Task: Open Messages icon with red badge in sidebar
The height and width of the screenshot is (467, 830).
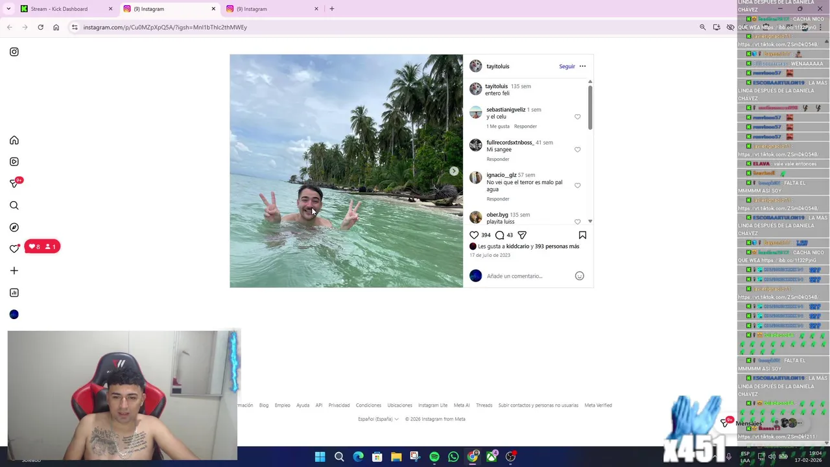Action: (14, 184)
